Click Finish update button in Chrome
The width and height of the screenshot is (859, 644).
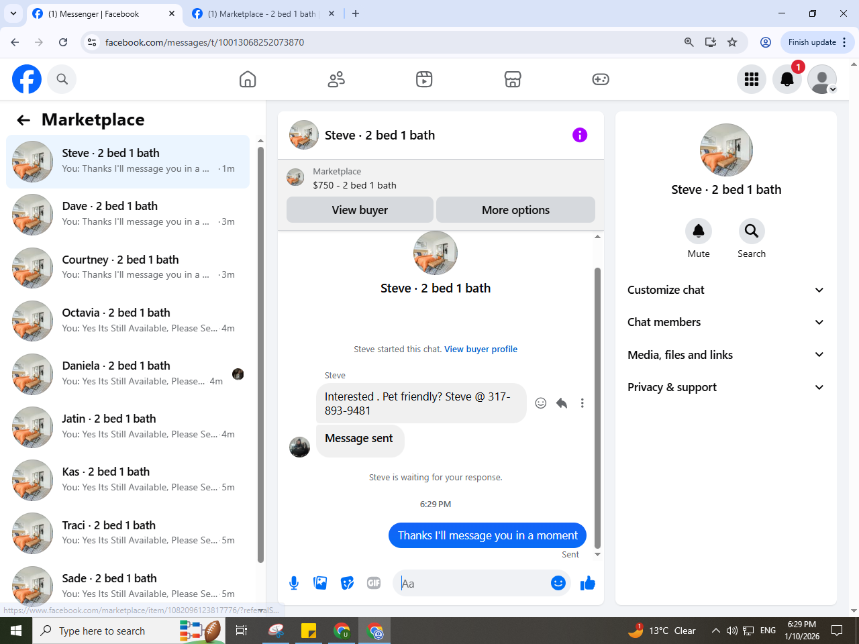[817, 42]
